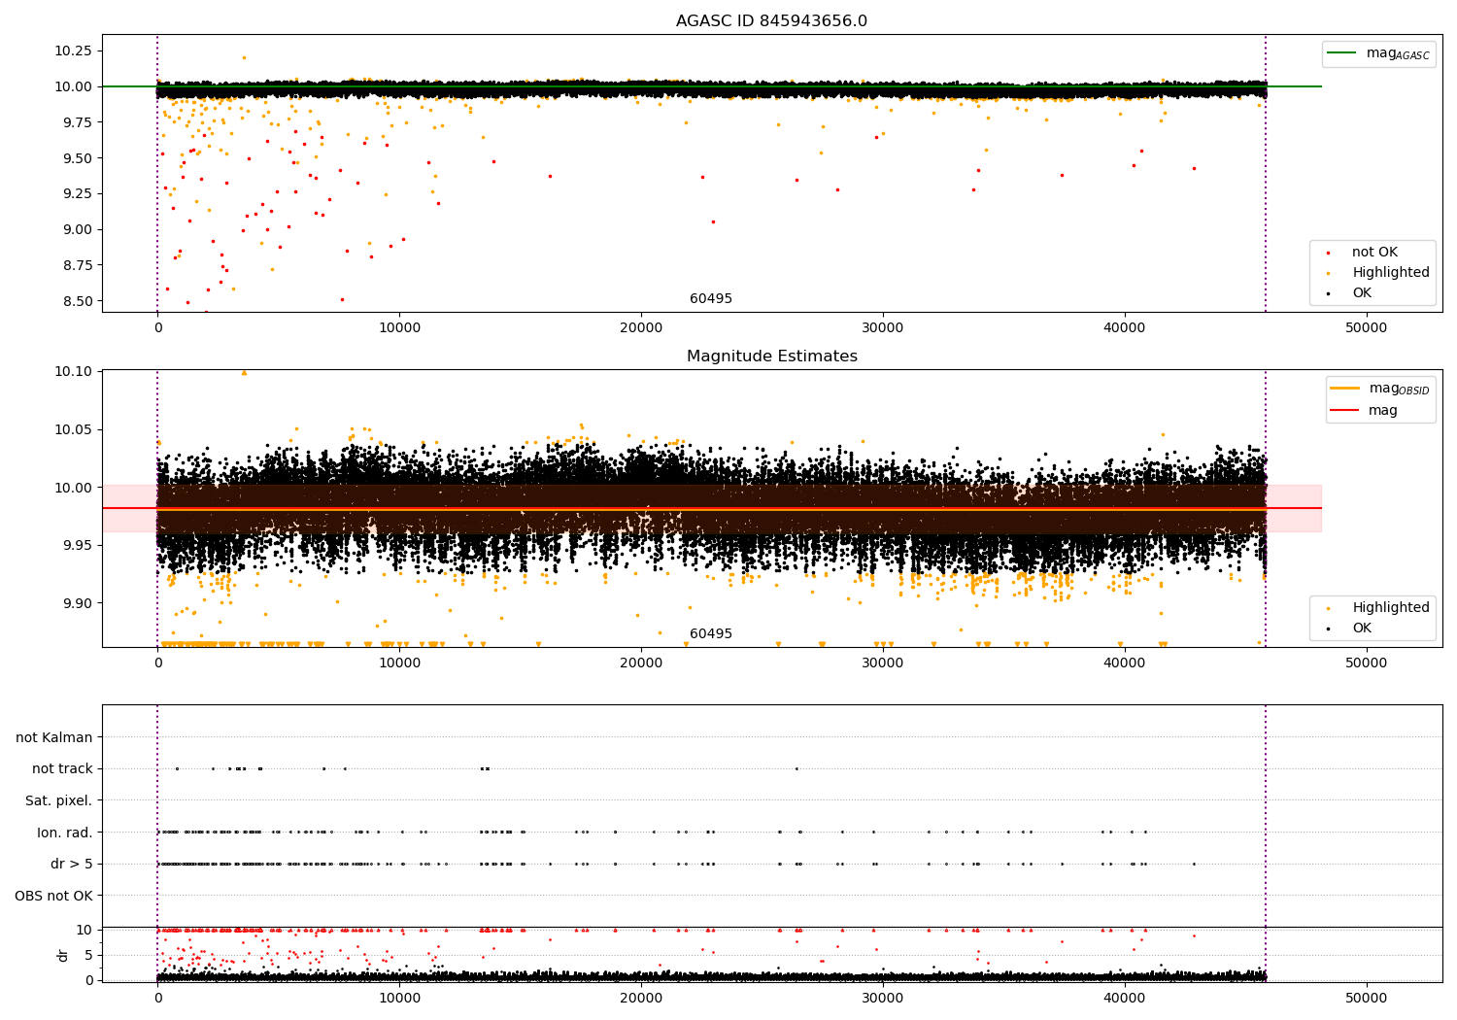This screenshot has height=1020, width=1457.
Task: Click the 60495 label in middle plot
Action: 711,634
